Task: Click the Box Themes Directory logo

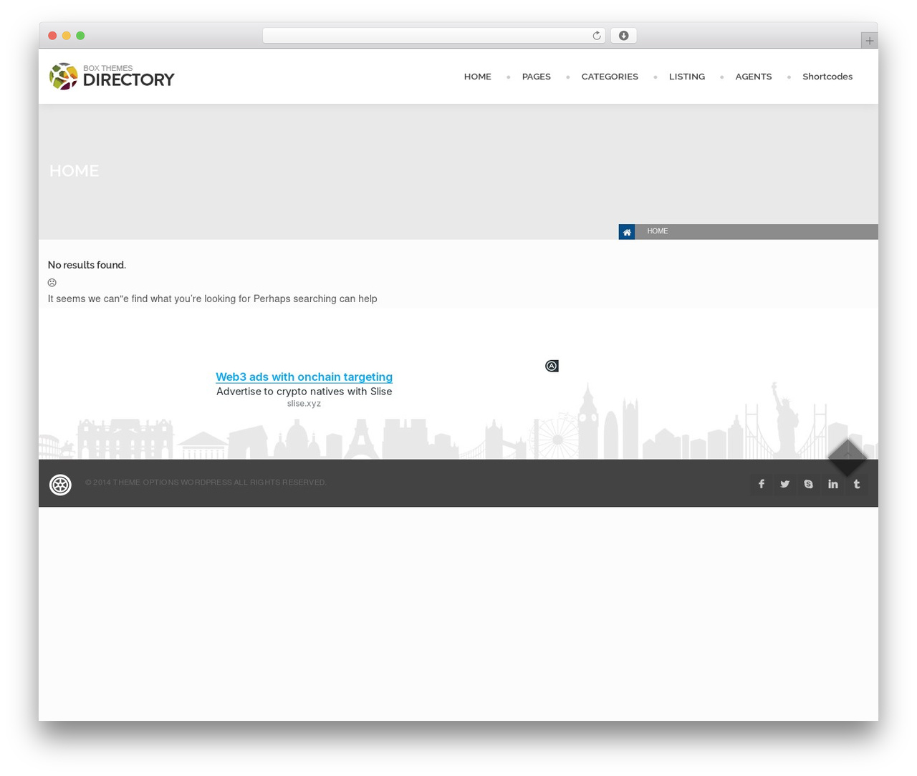Action: 112,76
